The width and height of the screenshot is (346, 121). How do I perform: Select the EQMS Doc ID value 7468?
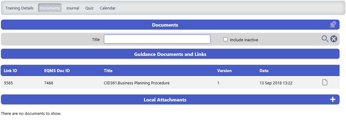[x=48, y=83]
